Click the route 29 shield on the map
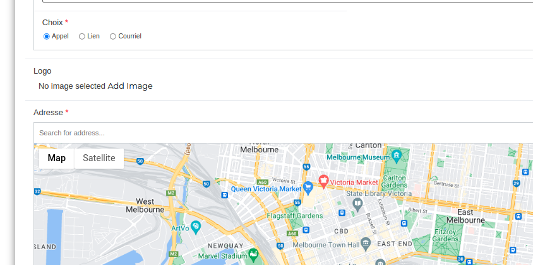533x265 pixels. click(517, 183)
